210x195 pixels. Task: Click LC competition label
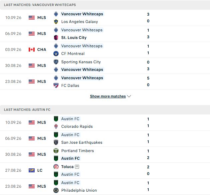click(40, 170)
